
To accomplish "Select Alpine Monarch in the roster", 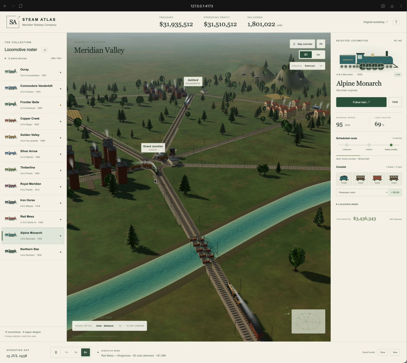I will [33, 236].
